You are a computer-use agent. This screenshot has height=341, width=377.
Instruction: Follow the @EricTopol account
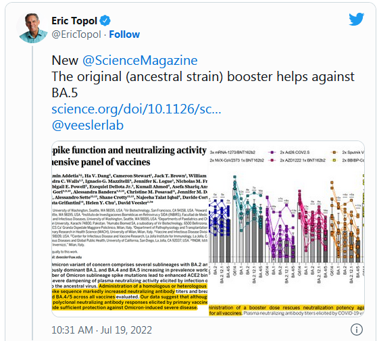[x=124, y=34]
